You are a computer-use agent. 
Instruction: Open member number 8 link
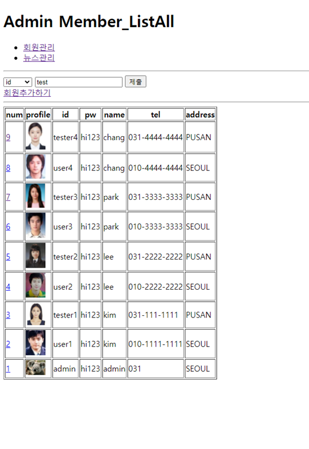click(x=8, y=168)
